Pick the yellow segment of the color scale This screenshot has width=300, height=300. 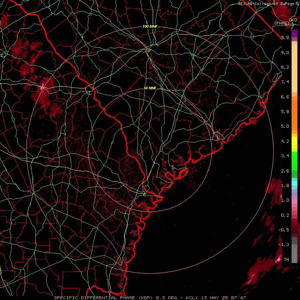click(x=294, y=143)
